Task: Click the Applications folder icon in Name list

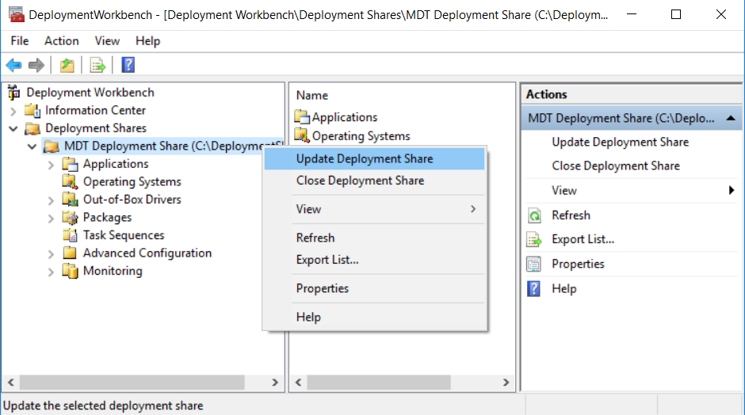Action: click(x=302, y=116)
